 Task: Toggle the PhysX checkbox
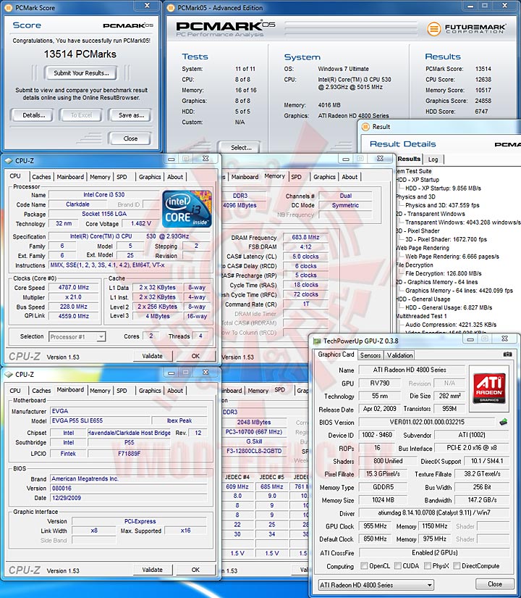428,565
